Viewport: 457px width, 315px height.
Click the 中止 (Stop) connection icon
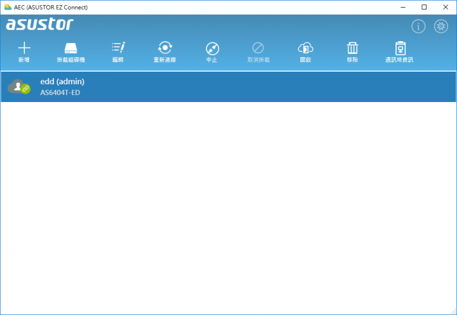point(212,49)
